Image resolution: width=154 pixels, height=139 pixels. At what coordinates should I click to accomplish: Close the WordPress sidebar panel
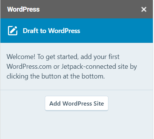[144, 9]
